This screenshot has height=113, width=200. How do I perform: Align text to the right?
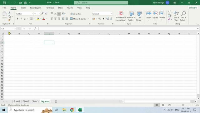59,19
